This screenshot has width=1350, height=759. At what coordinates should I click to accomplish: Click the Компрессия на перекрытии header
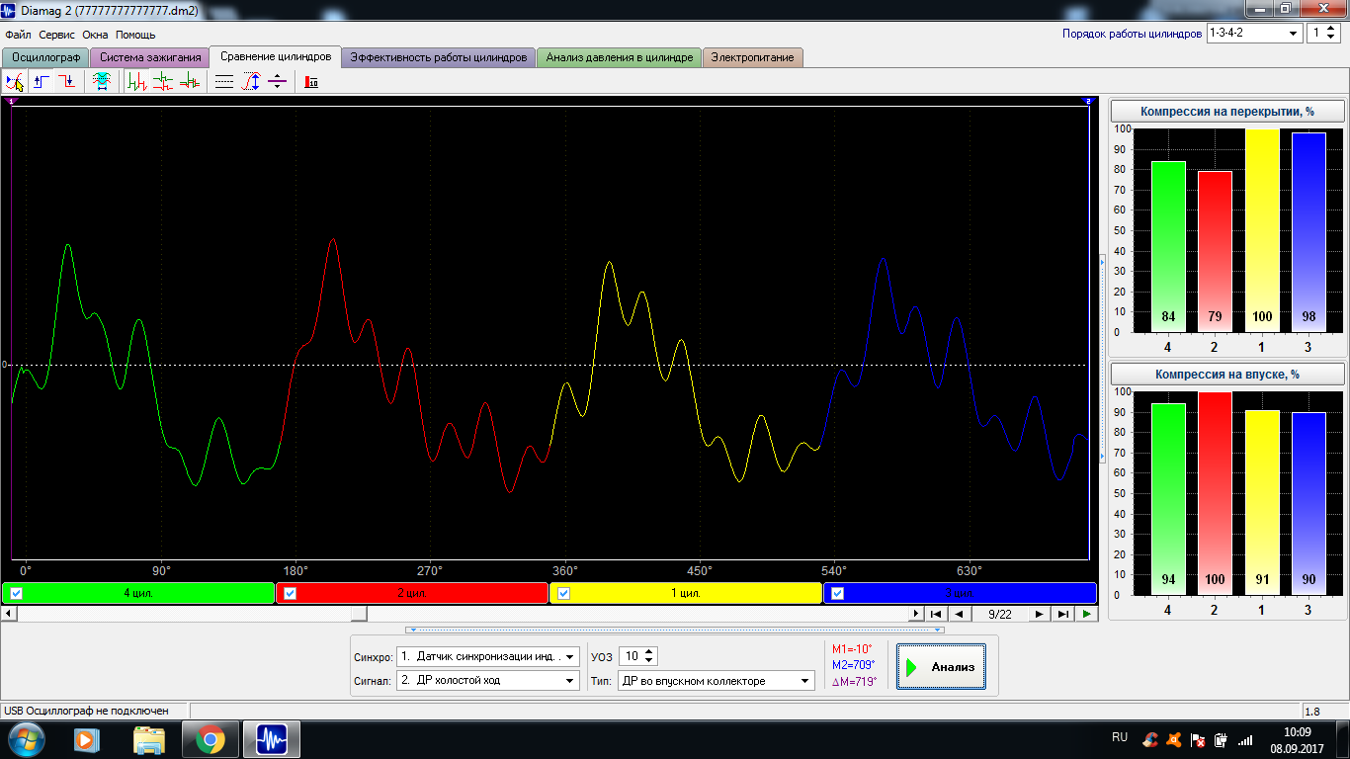[x=1226, y=112]
